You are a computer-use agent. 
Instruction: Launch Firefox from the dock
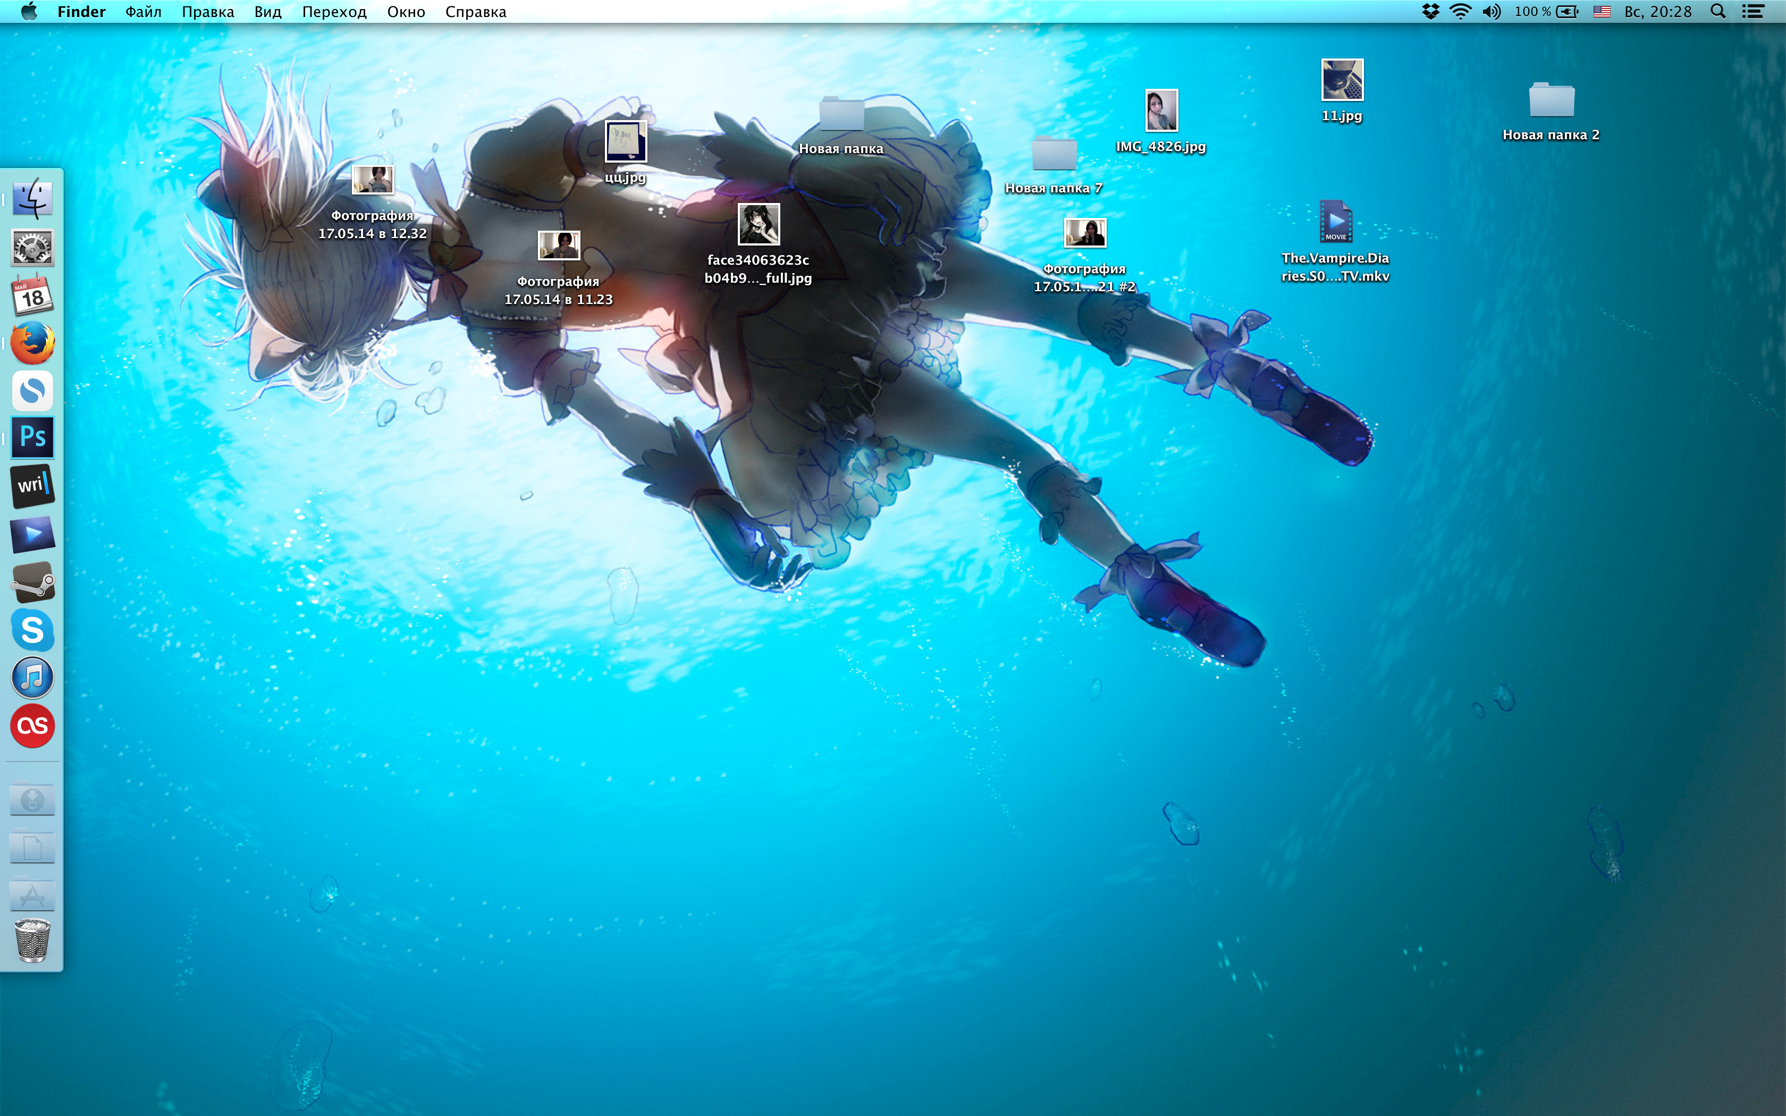pyautogui.click(x=32, y=343)
